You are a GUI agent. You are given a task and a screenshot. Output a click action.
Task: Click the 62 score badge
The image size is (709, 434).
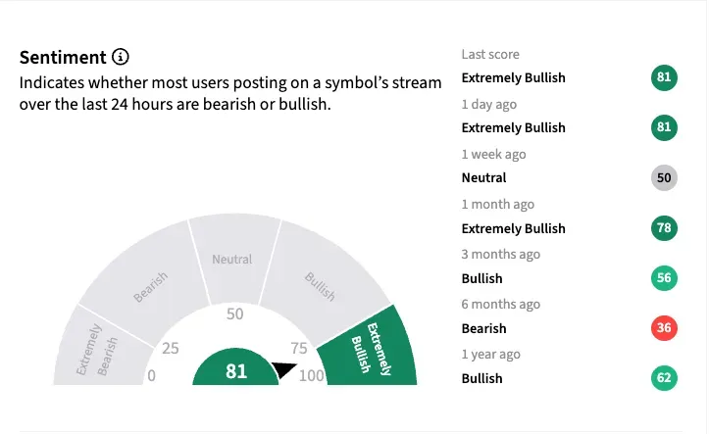coord(663,378)
